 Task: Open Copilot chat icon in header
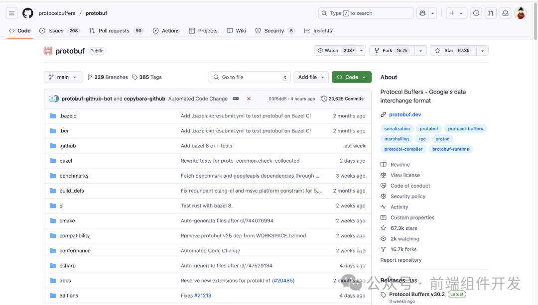(x=422, y=13)
